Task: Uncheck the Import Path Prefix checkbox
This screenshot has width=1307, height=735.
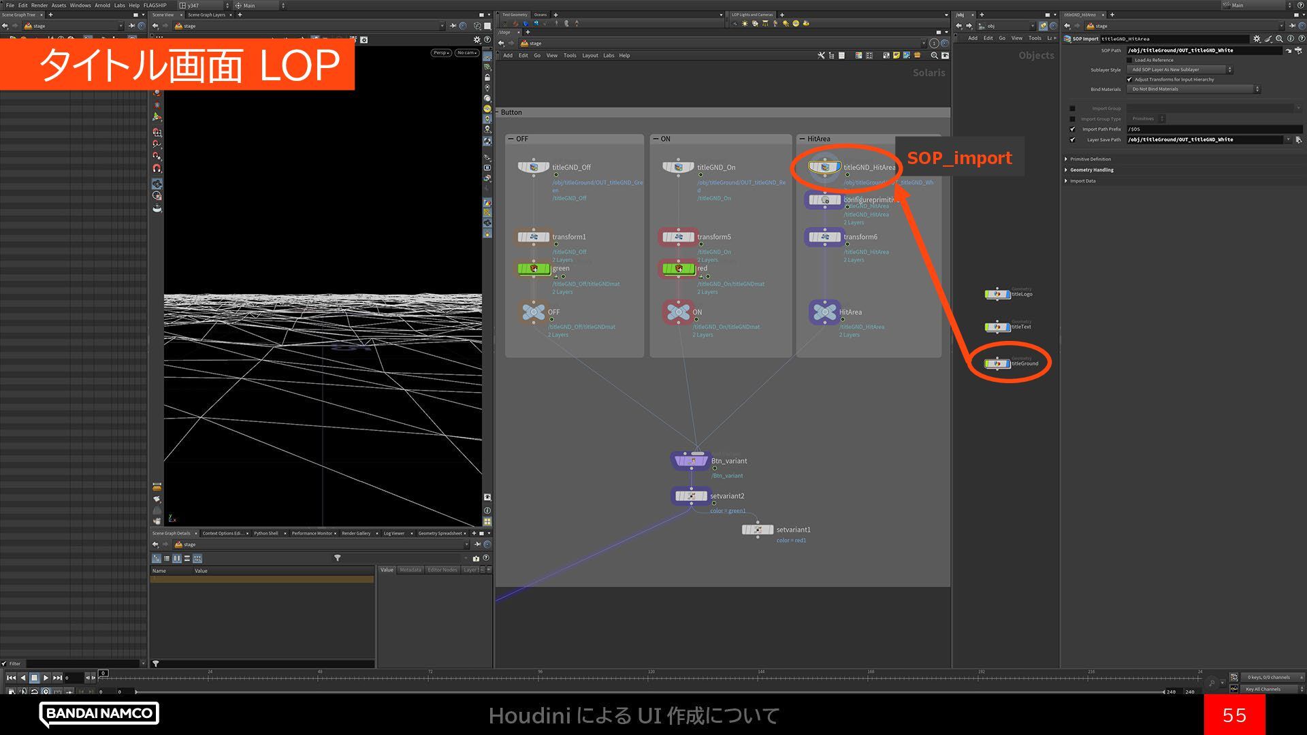Action: 1073,129
